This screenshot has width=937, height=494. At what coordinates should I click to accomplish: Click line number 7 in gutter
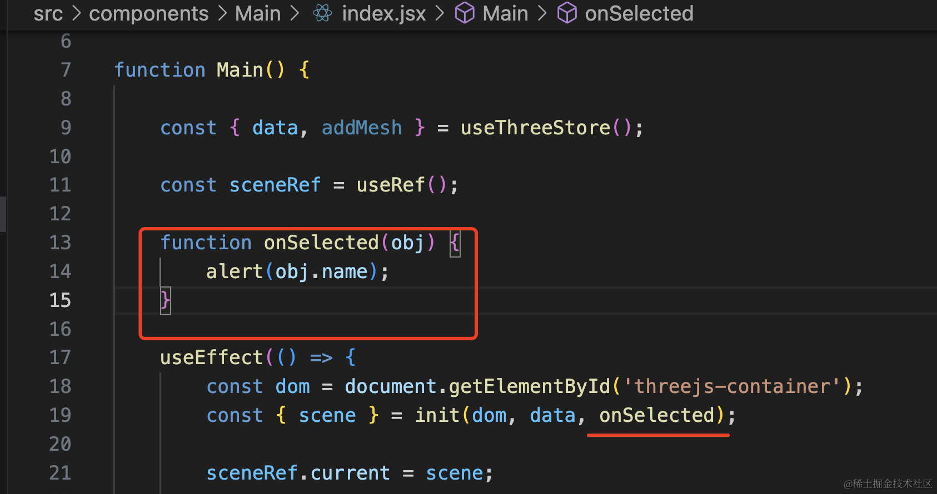point(66,70)
